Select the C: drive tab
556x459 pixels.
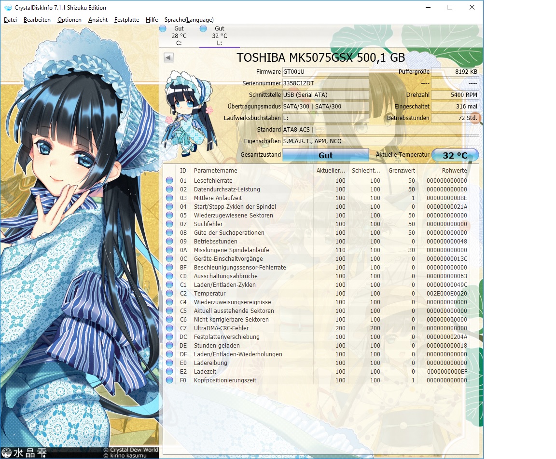(x=179, y=36)
